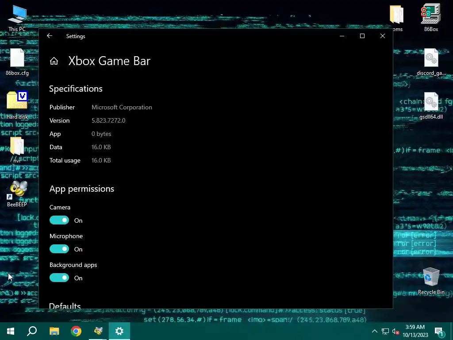Viewport: 453px width, 340px height.
Task: Switch to BeeBEEP taskbar app
Action: (x=98, y=331)
